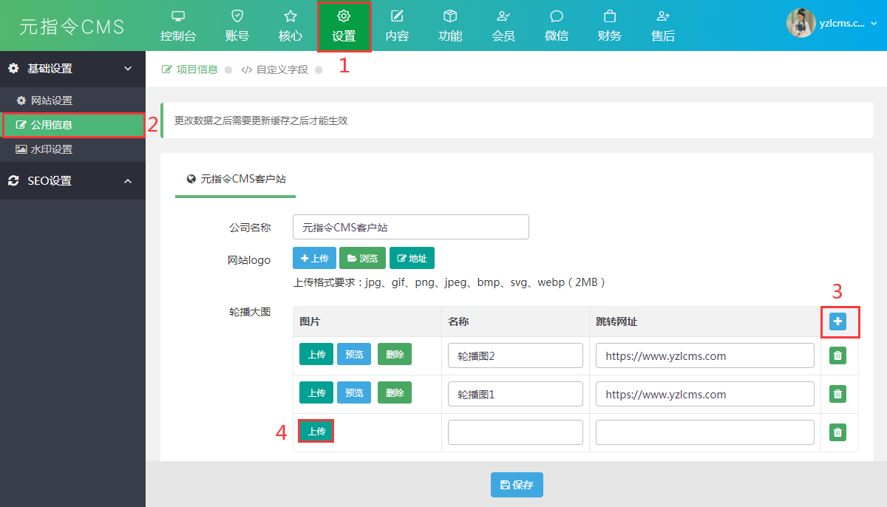Select the 设置 settings menu
This screenshot has height=507, width=887.
tap(344, 26)
